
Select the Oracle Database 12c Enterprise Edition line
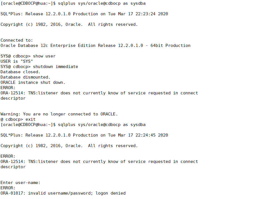(x=95, y=46)
